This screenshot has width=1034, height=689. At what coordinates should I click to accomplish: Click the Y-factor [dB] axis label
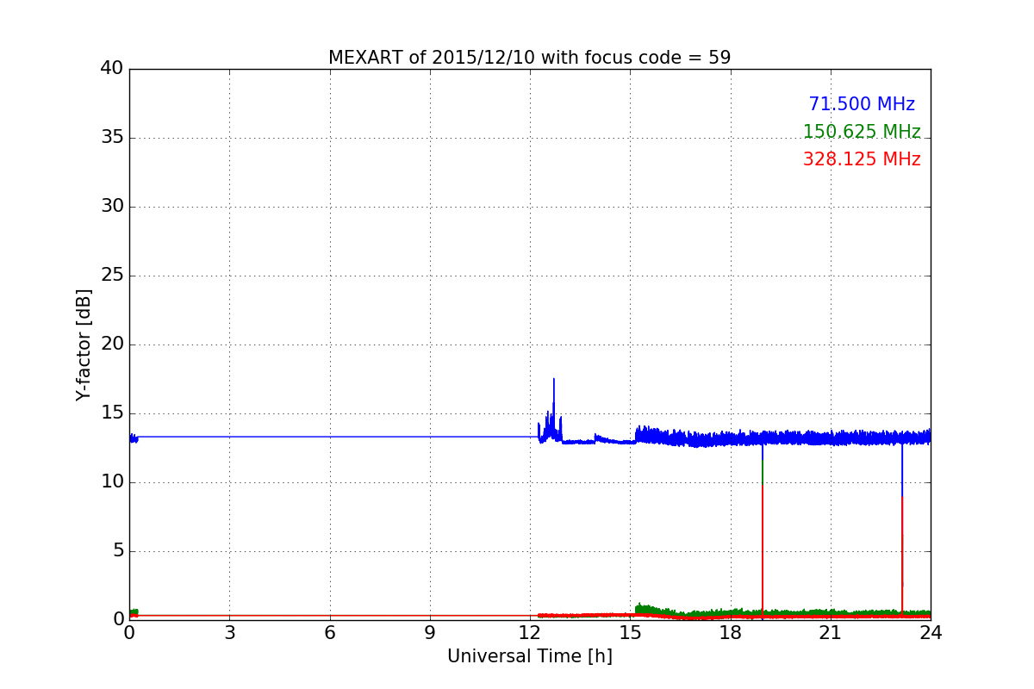84,344
